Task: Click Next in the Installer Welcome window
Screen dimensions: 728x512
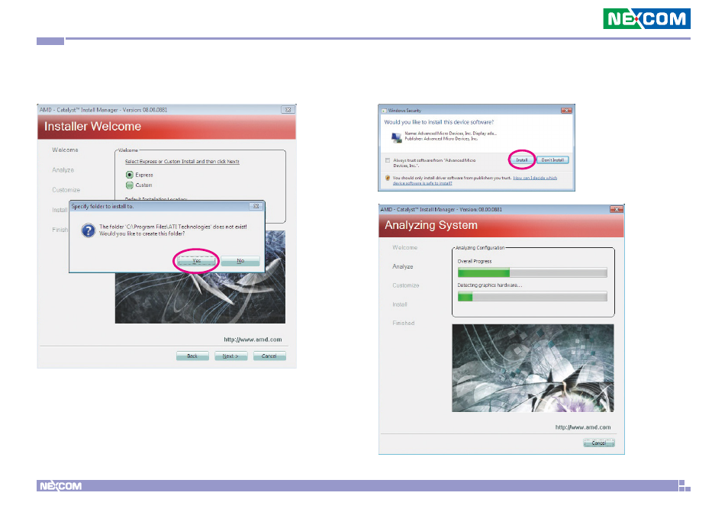Action: point(230,356)
